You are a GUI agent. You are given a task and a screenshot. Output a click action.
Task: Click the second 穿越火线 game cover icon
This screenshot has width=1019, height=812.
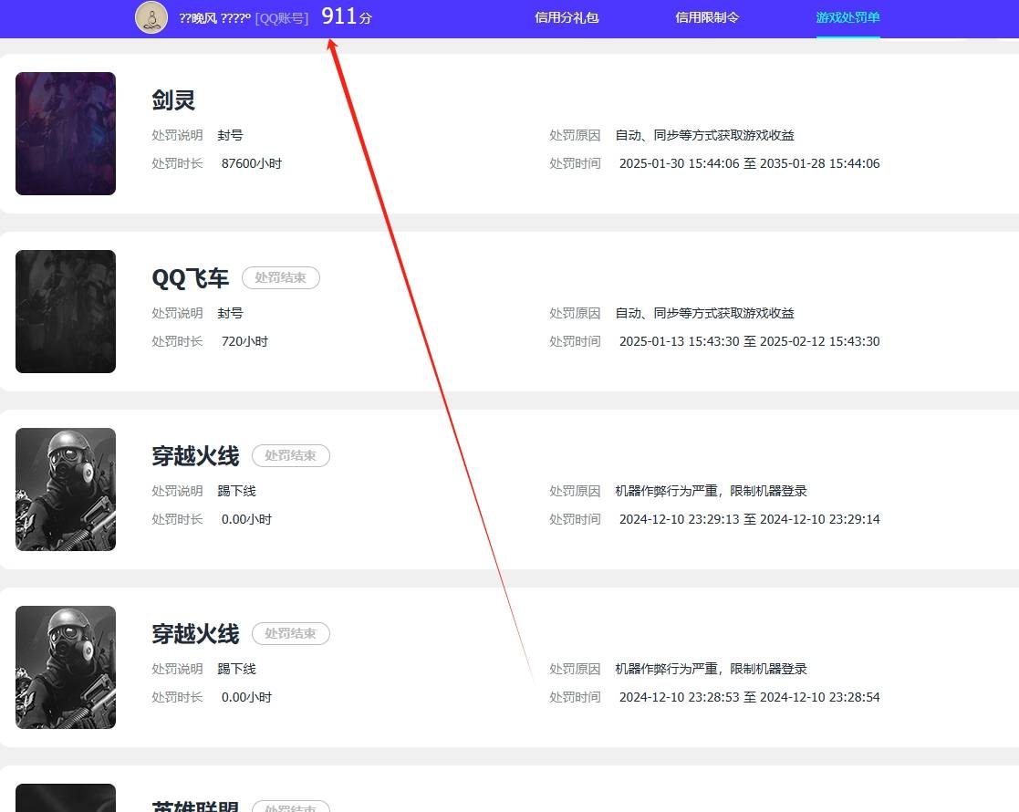pyautogui.click(x=65, y=667)
